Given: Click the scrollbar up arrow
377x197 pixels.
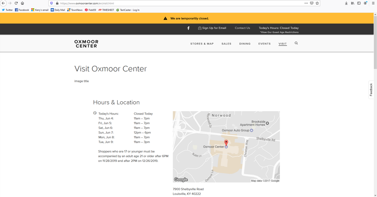Looking at the screenshot, I should click(375, 15).
